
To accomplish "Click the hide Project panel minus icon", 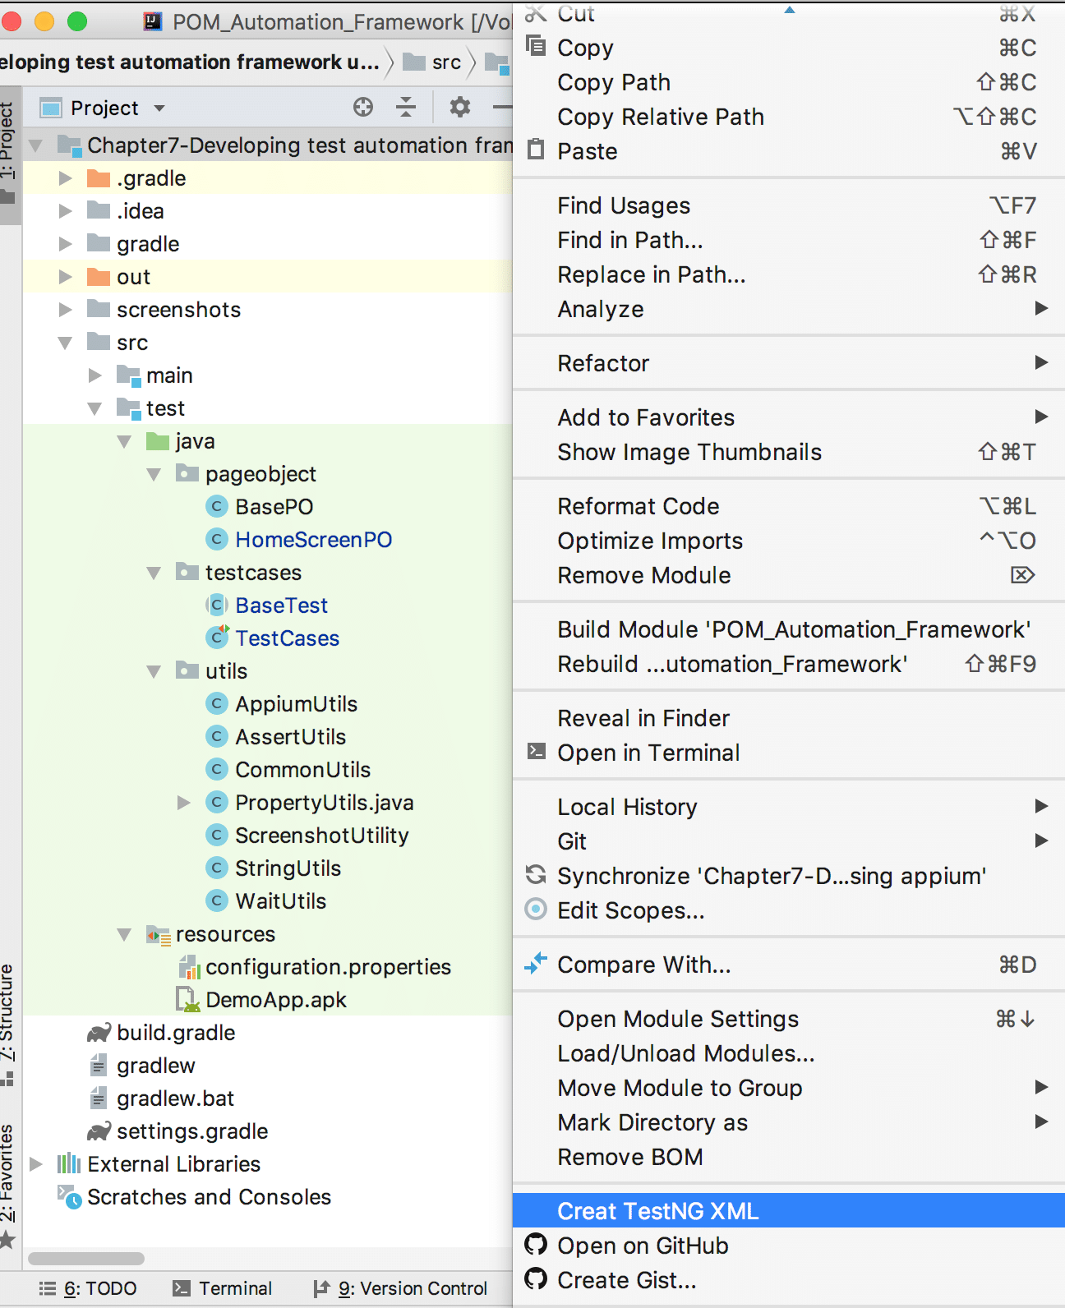I will point(503,108).
